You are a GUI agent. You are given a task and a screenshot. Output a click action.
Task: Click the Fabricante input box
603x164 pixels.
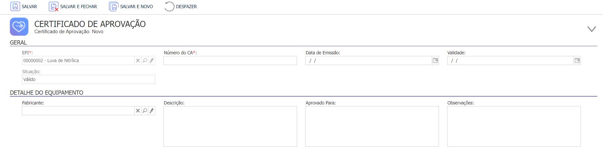[x=78, y=111]
